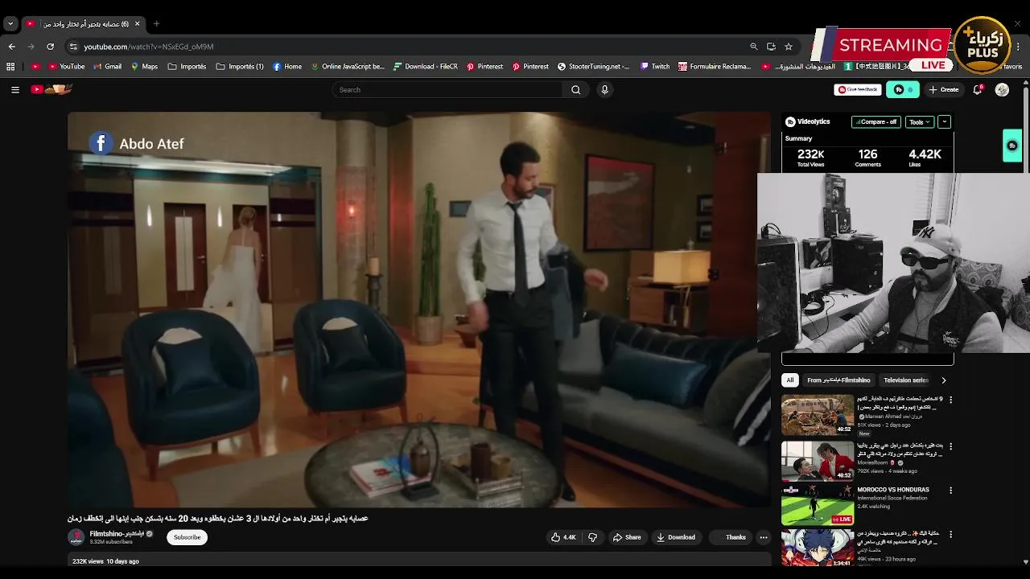
Task: Click the Filmtshino channel avatar
Action: (x=76, y=537)
